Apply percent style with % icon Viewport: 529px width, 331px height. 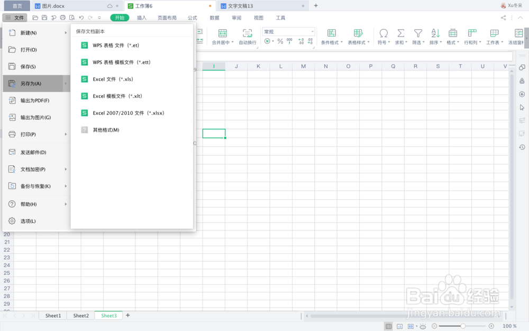click(x=280, y=41)
